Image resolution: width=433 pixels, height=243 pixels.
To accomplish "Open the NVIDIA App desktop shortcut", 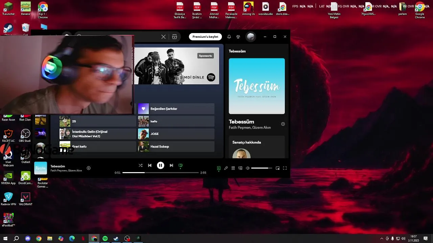I will pos(8,178).
